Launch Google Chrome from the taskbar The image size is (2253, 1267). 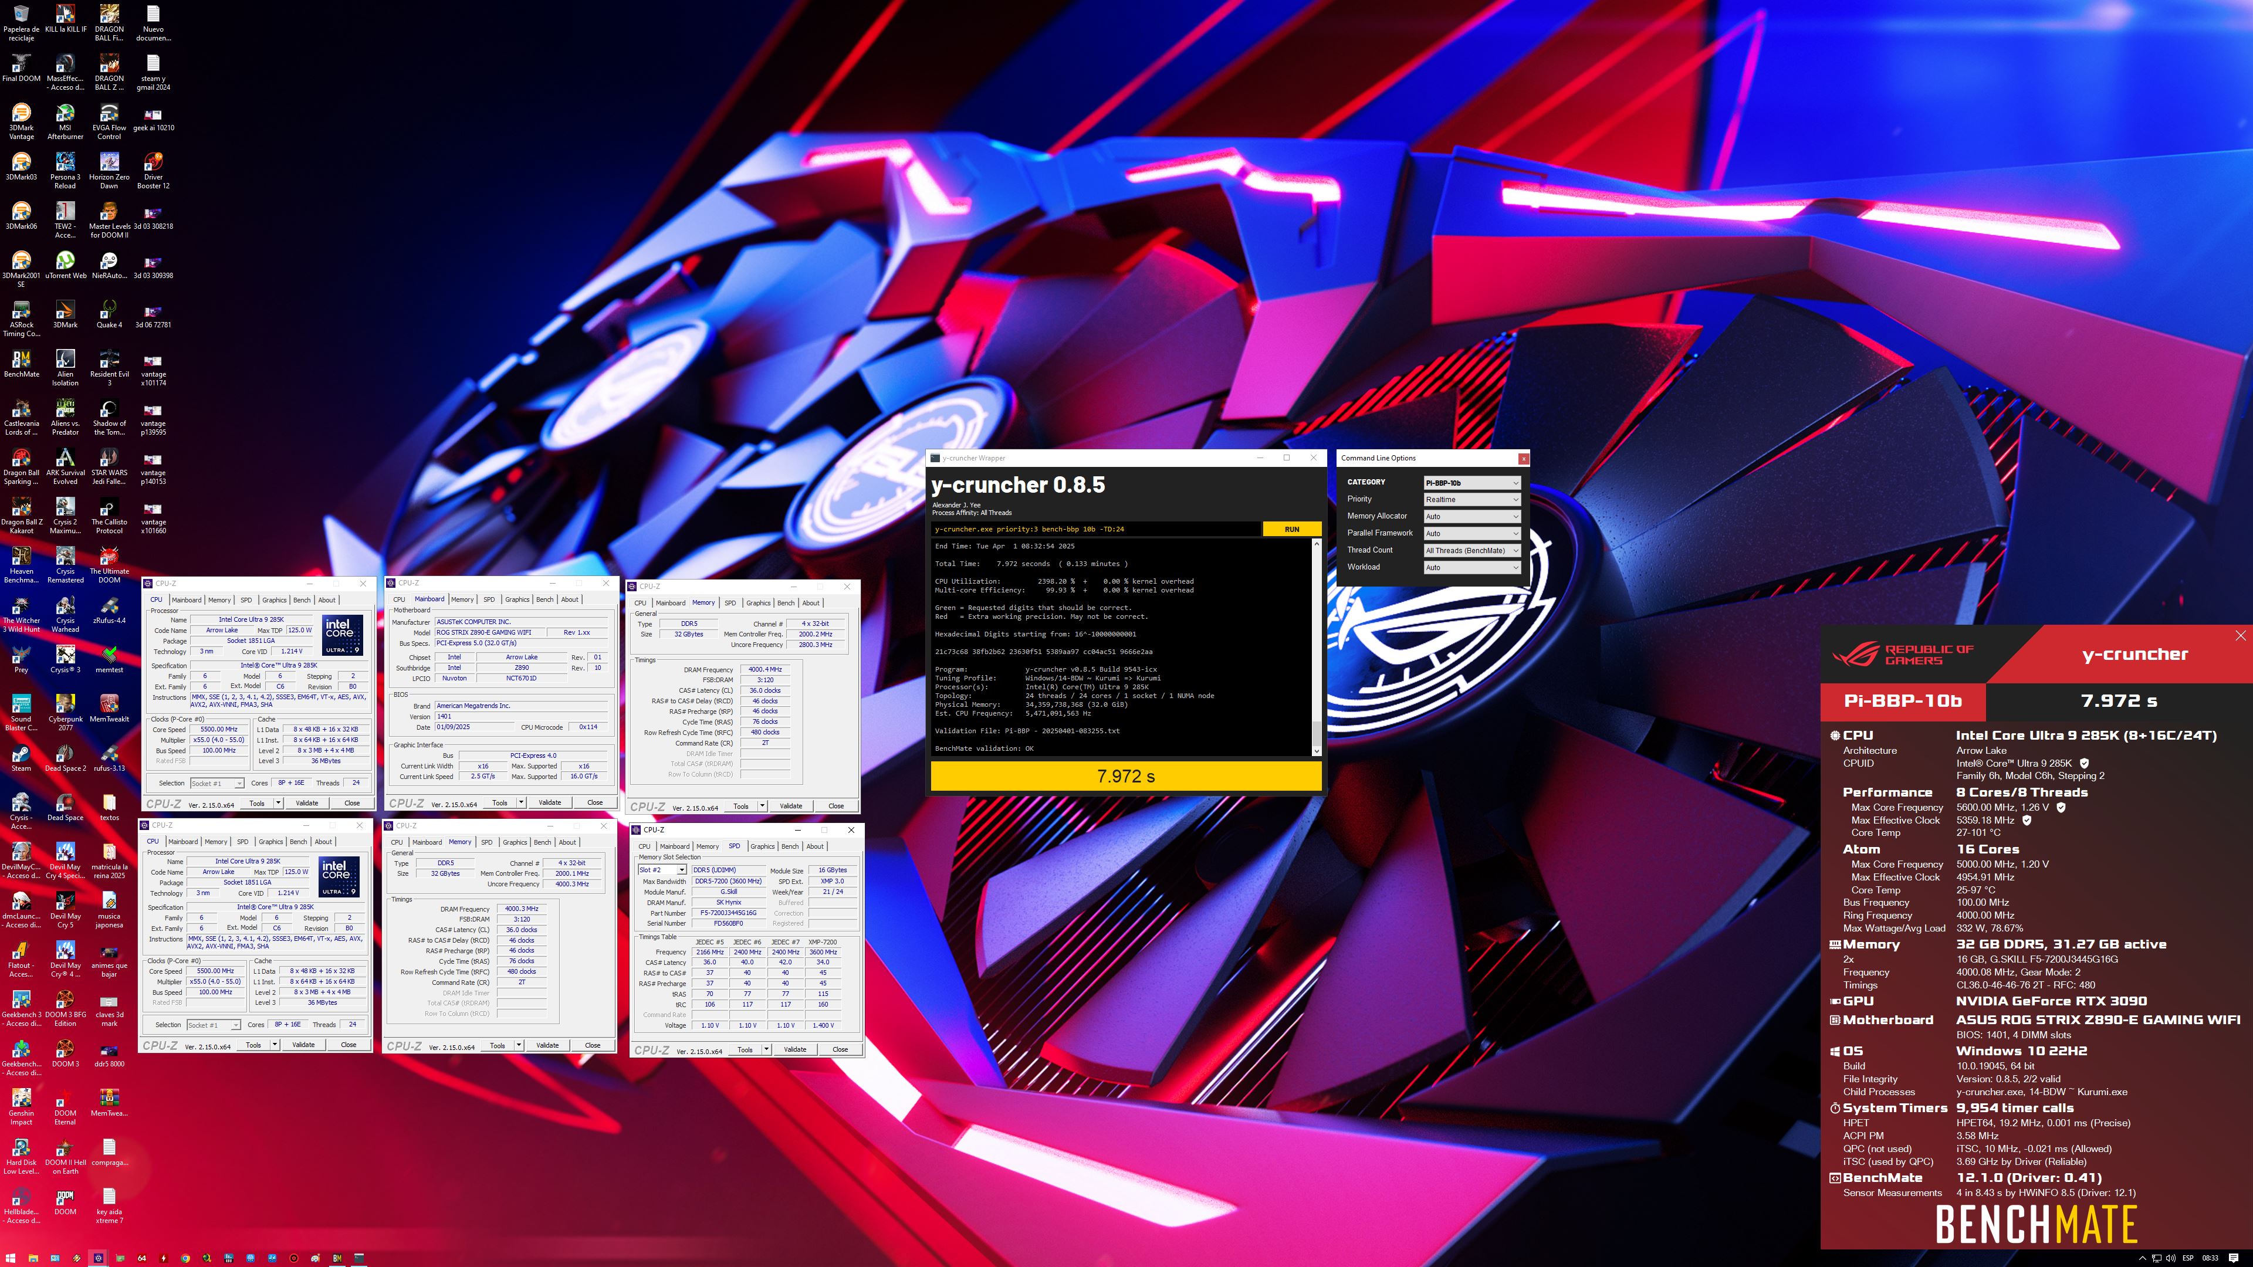coord(185,1258)
